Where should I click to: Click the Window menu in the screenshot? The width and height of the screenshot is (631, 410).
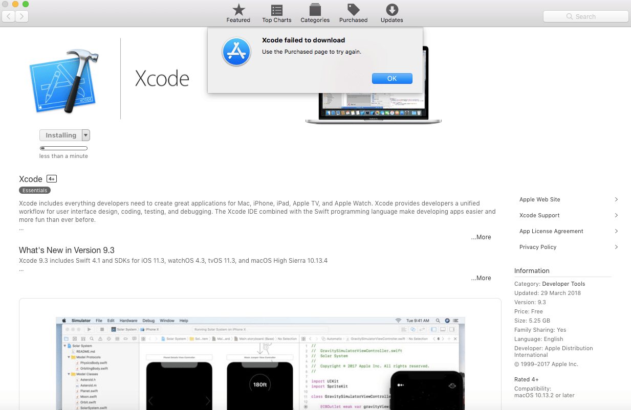(x=167, y=321)
